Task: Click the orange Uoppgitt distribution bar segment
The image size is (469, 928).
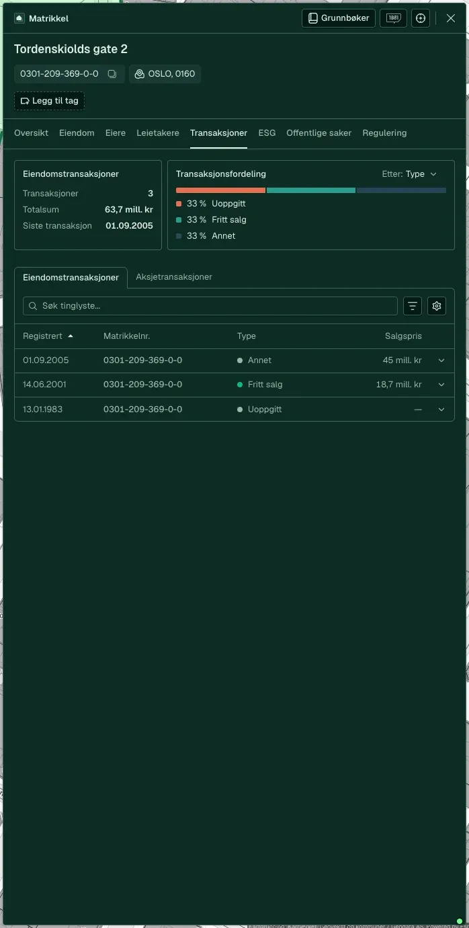Action: point(220,190)
